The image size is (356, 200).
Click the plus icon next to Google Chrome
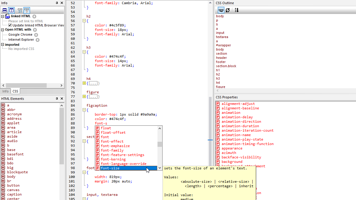pos(36,35)
